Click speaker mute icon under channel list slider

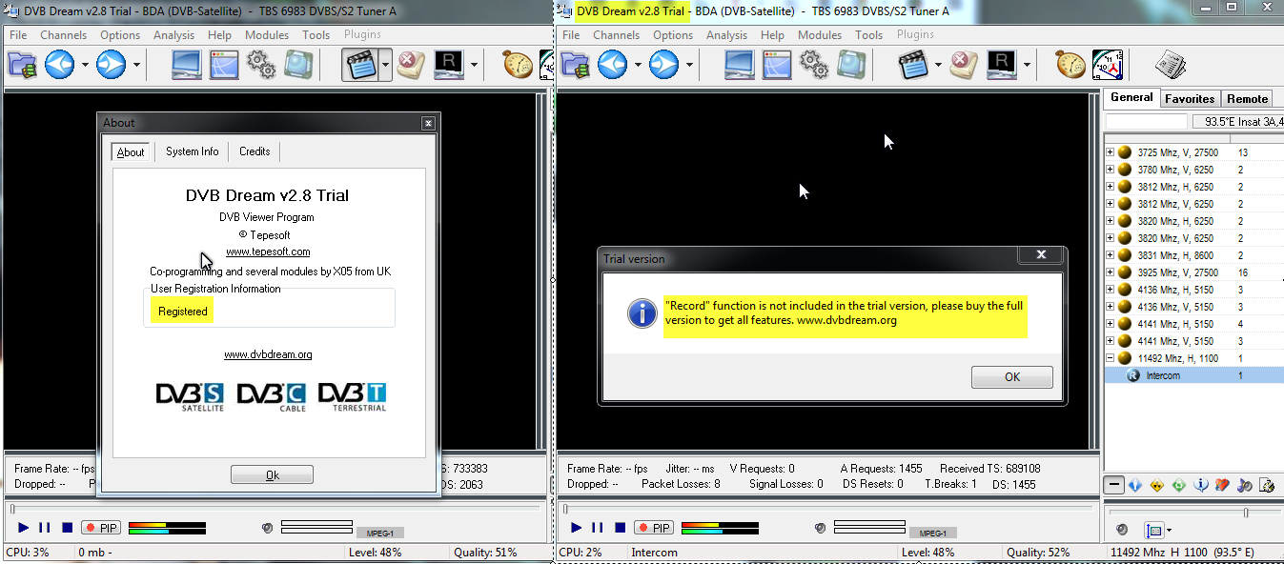tap(1123, 530)
